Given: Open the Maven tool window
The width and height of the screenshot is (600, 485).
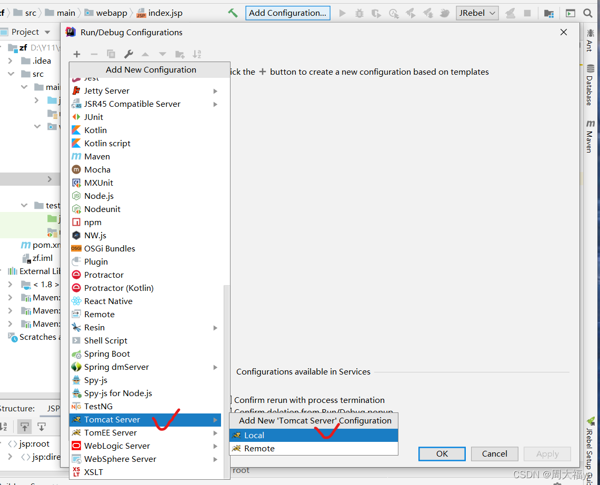Looking at the screenshot, I should pyautogui.click(x=589, y=136).
